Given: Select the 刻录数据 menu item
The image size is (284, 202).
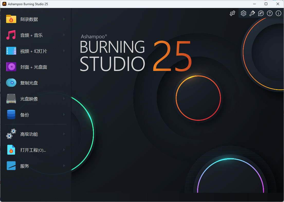Looking at the screenshot, I should click(36, 19).
